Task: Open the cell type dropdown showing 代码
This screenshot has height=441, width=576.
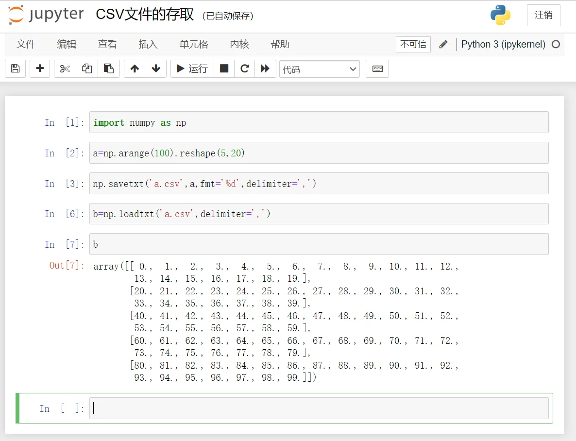Action: pyautogui.click(x=319, y=69)
